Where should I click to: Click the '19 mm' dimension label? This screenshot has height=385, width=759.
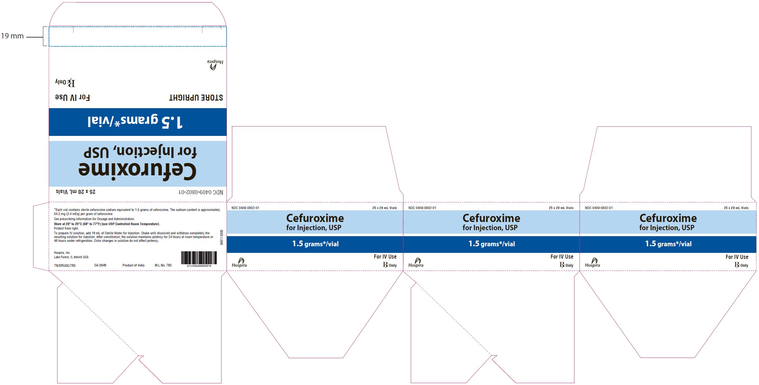point(12,36)
